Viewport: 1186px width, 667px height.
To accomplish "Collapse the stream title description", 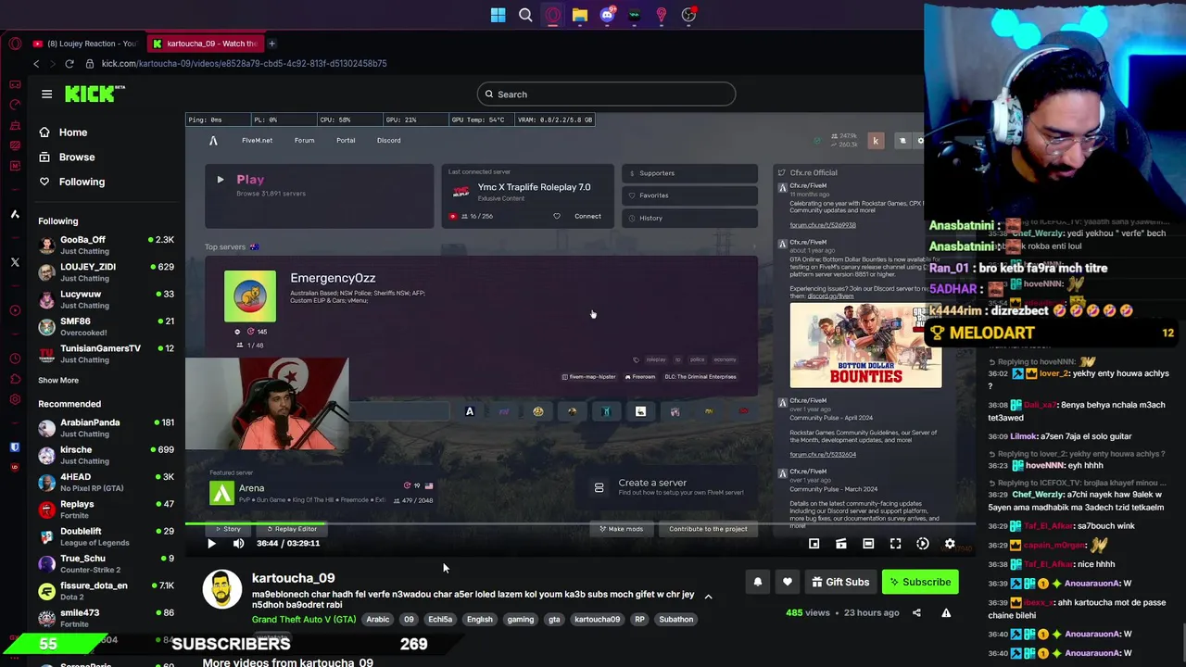I will [x=708, y=597].
